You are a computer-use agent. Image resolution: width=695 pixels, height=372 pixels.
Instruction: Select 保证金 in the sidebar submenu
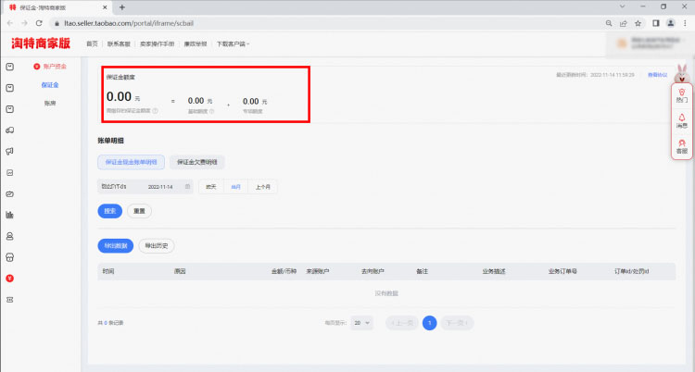50,85
